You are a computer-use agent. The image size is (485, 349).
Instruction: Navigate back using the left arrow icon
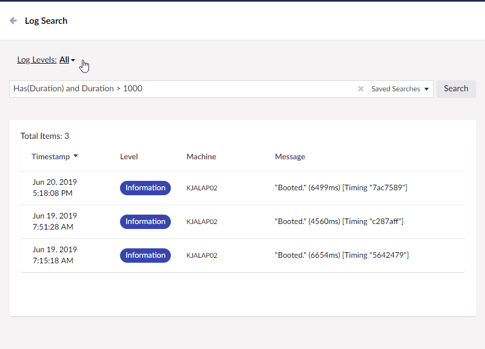point(13,20)
